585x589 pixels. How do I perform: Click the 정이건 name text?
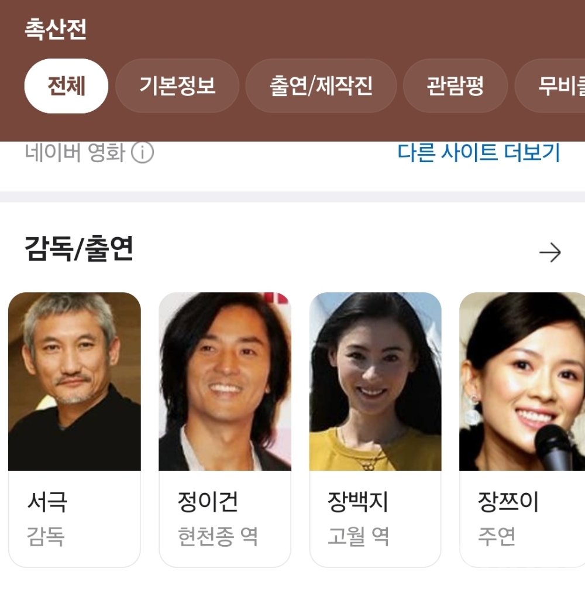(x=208, y=502)
